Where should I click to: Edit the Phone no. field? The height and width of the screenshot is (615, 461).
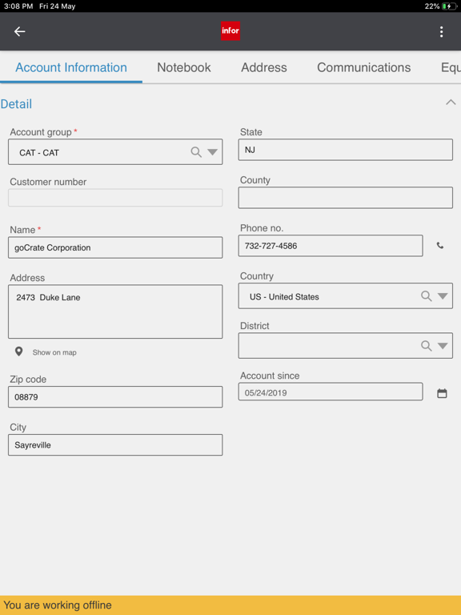click(331, 246)
